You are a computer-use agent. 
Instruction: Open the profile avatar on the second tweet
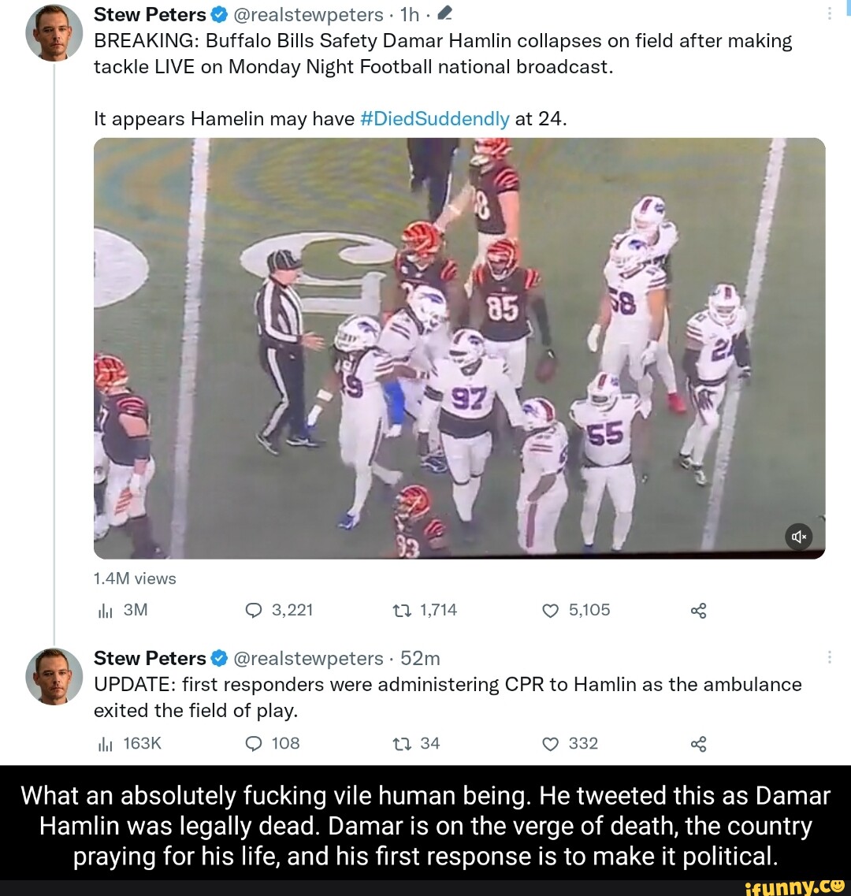(54, 676)
